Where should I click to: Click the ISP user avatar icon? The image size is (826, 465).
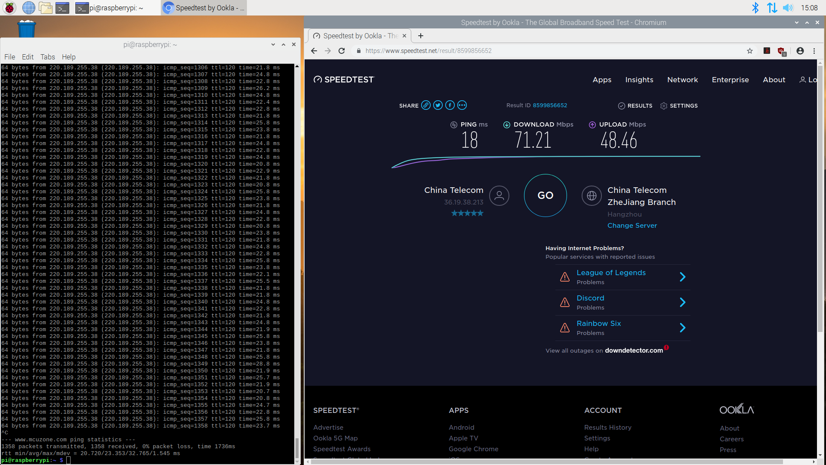point(499,195)
